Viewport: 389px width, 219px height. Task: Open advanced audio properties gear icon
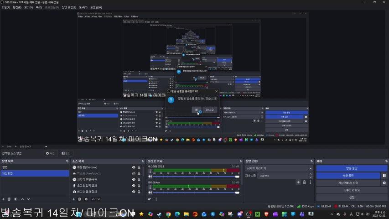coord(149,199)
